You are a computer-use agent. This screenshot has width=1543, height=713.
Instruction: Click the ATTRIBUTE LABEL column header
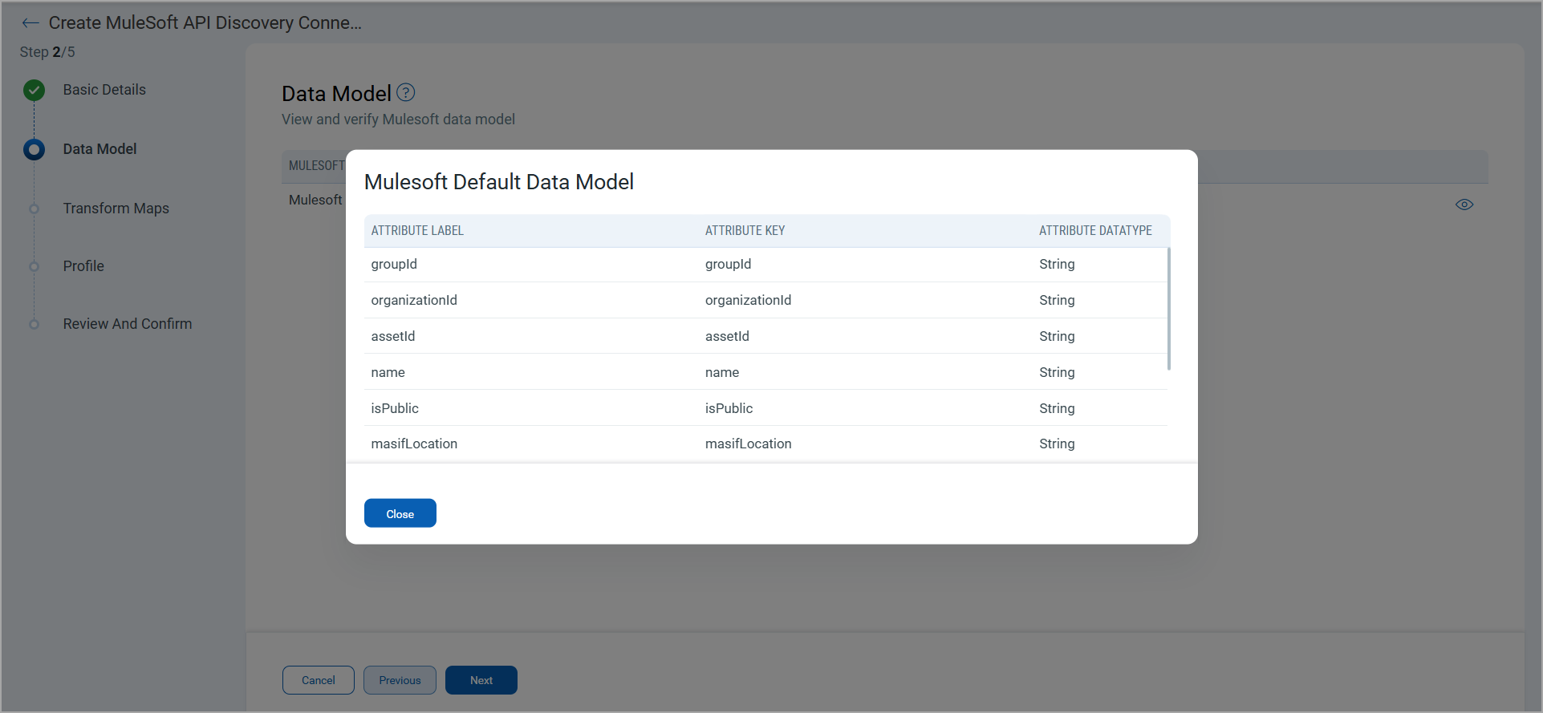417,230
